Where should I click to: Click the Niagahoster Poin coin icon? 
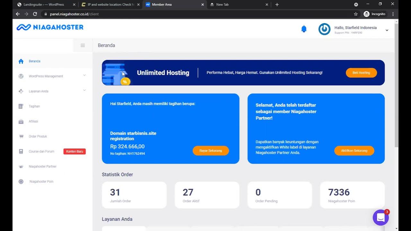click(21, 182)
